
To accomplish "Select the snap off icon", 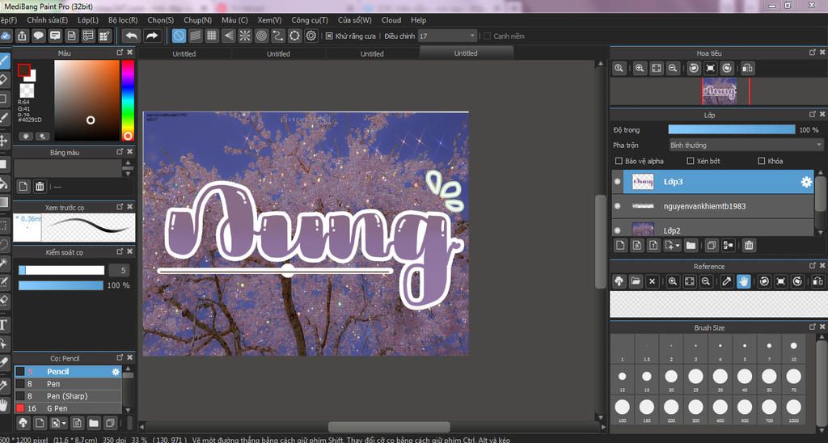I will (179, 36).
